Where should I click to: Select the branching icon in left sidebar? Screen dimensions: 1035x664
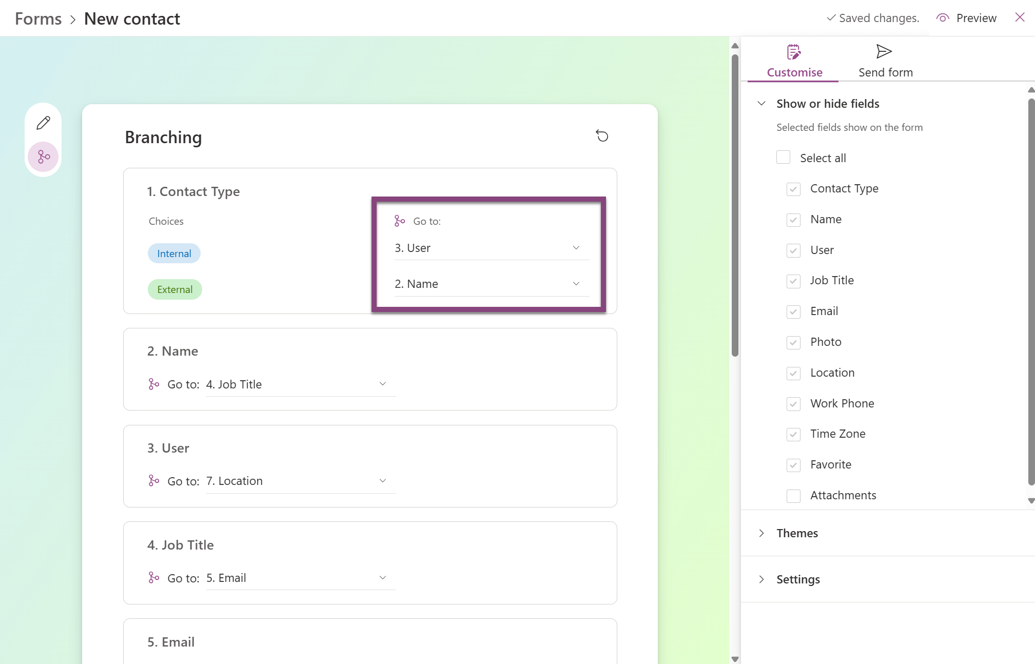click(x=44, y=157)
